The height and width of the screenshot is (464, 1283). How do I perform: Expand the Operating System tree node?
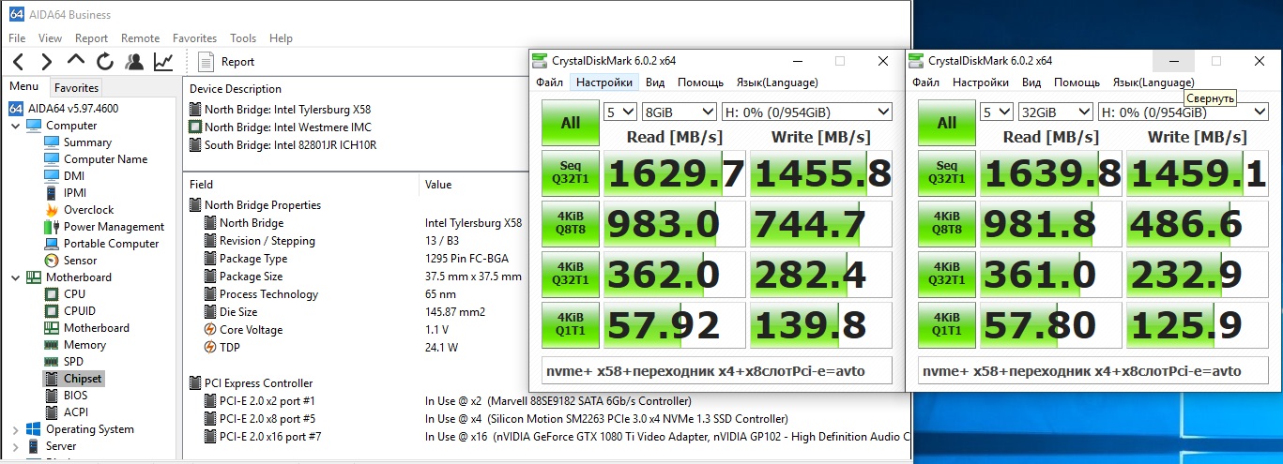point(15,429)
